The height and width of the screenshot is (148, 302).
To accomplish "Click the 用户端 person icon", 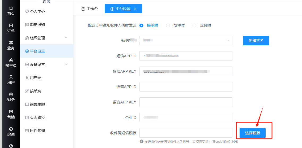I will click(x=27, y=78).
